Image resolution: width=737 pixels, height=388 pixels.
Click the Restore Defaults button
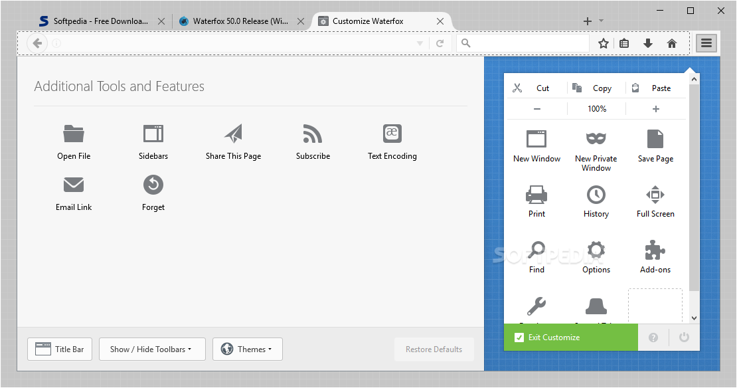coord(434,349)
